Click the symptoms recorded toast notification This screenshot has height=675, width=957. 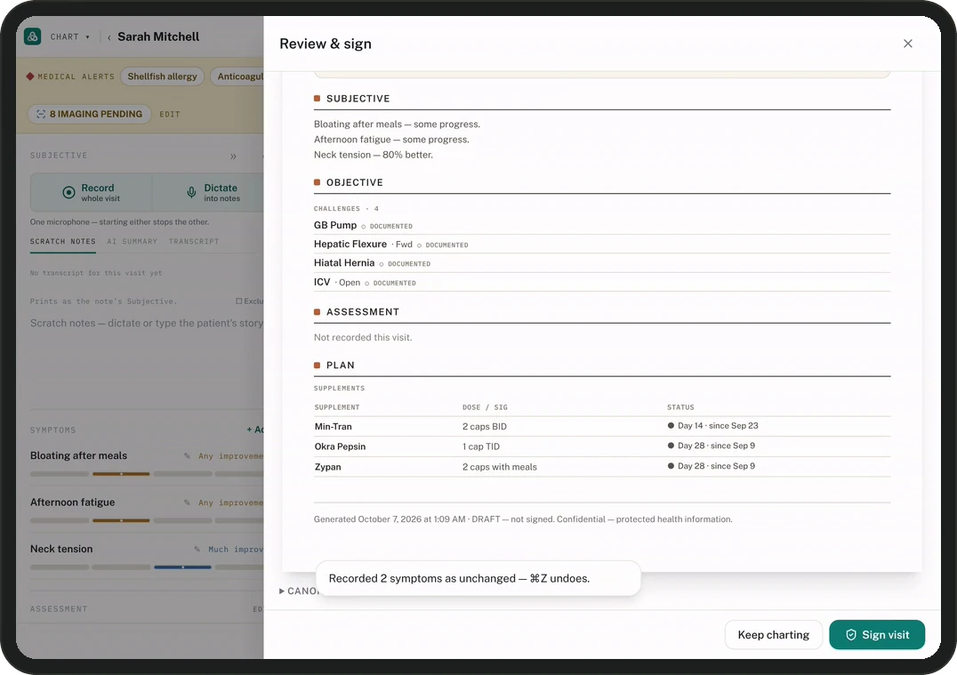click(x=478, y=578)
